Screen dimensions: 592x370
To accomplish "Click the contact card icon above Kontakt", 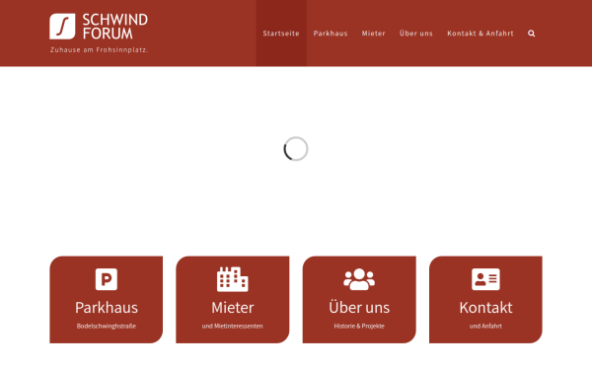I will (485, 279).
